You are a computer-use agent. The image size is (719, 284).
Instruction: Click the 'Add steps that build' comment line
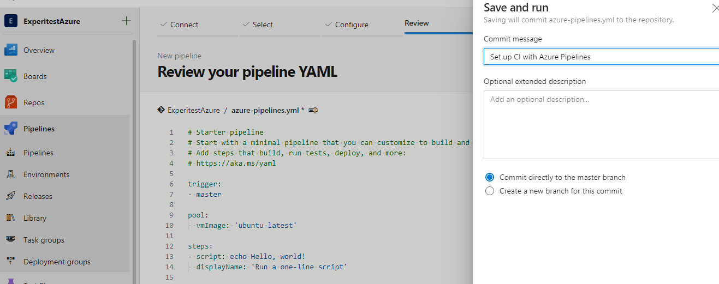pyautogui.click(x=296, y=153)
